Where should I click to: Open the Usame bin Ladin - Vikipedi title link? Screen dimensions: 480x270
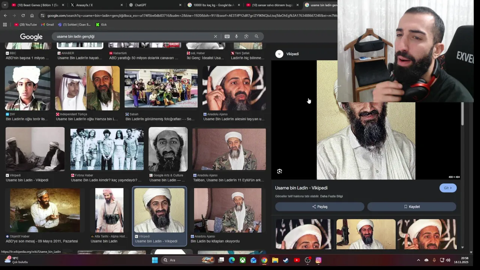point(301,188)
